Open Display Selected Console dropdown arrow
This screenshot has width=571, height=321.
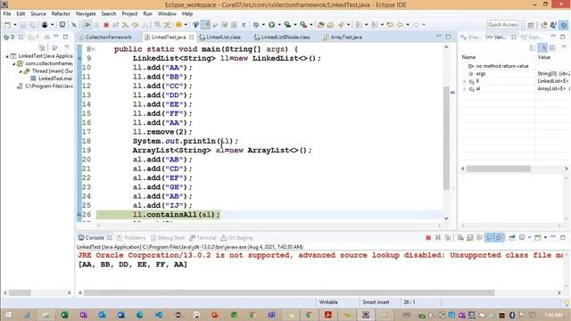pyautogui.click(x=529, y=238)
